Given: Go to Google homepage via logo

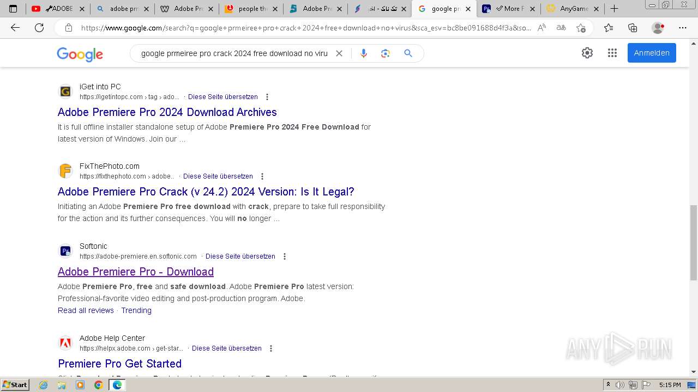Looking at the screenshot, I should [80, 54].
